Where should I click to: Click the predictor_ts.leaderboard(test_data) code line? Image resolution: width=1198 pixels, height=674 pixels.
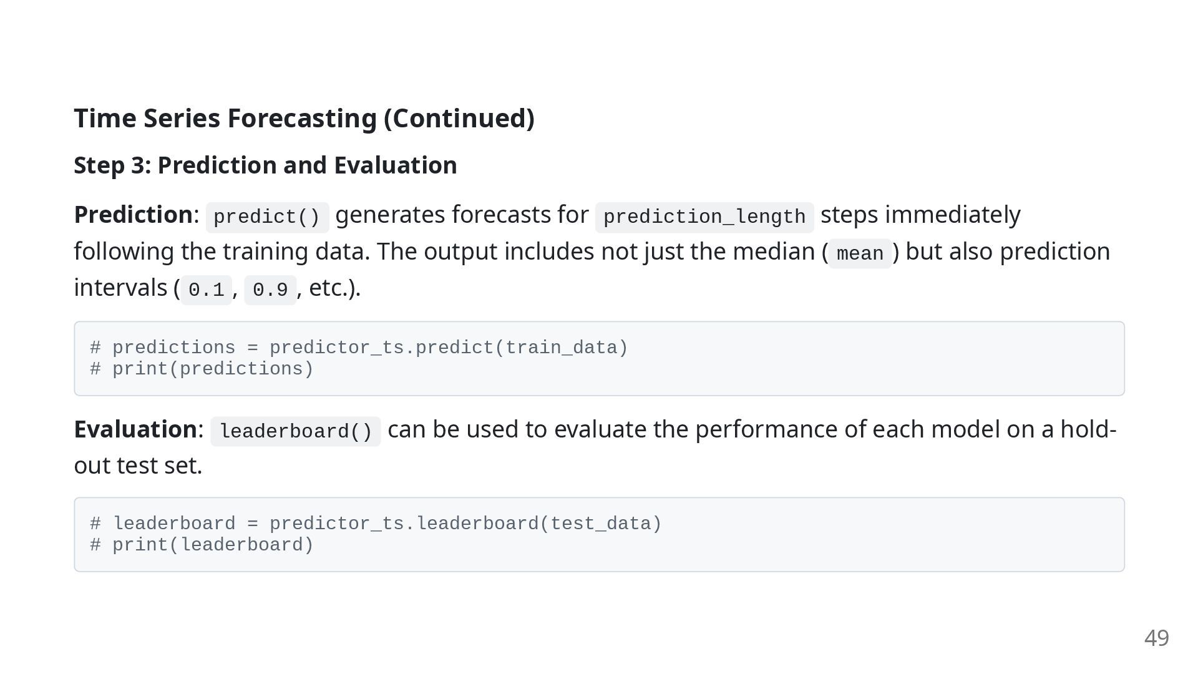coord(376,524)
